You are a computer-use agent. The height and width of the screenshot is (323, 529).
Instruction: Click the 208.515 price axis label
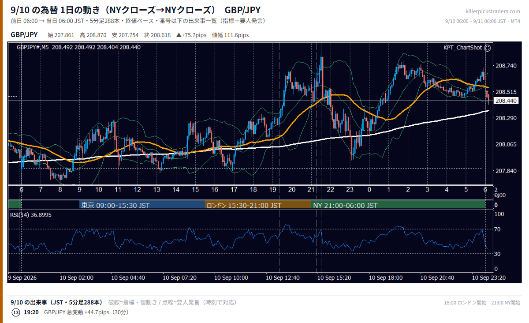pos(506,92)
